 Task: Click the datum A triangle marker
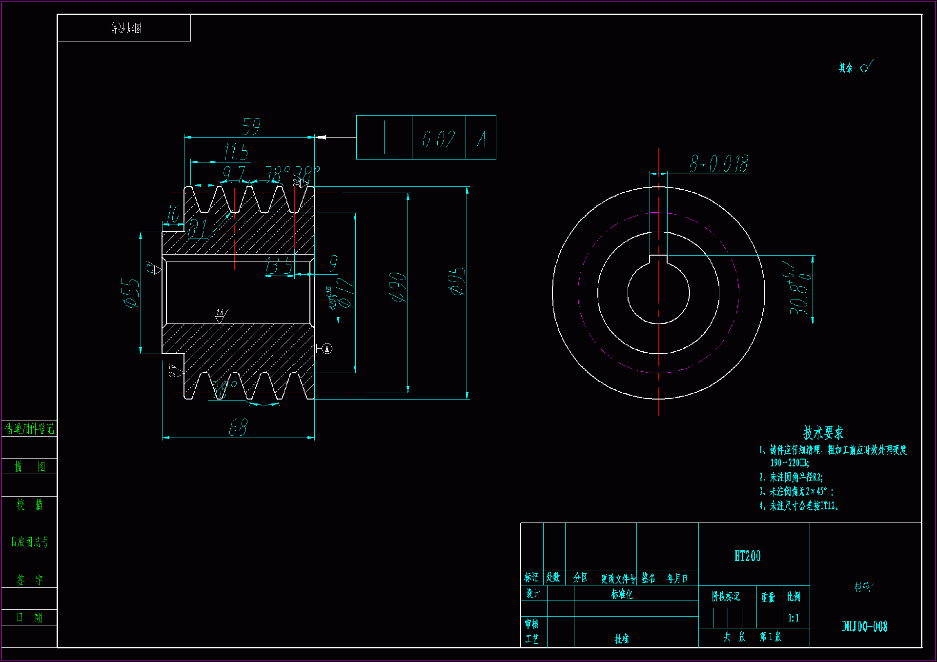pyautogui.click(x=327, y=348)
